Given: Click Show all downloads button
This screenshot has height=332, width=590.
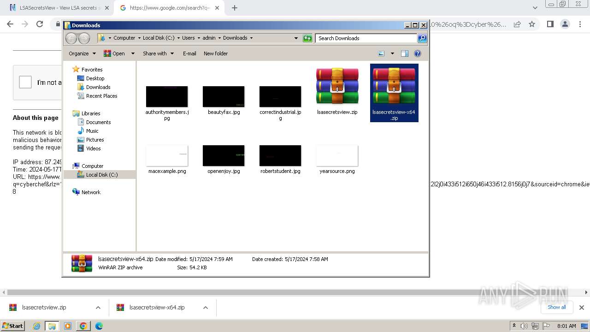Looking at the screenshot, I should 556,308.
